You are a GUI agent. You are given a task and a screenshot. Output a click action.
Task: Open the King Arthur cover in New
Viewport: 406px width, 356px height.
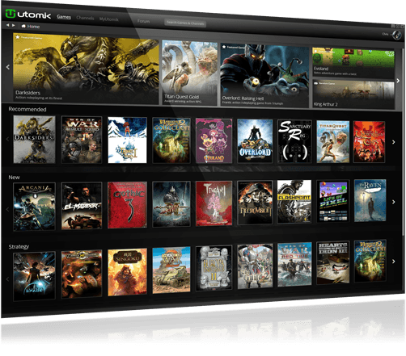[171, 204]
